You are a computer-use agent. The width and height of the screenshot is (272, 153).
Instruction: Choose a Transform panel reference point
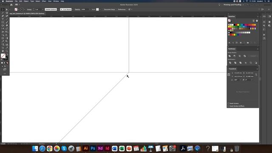coord(229,75)
